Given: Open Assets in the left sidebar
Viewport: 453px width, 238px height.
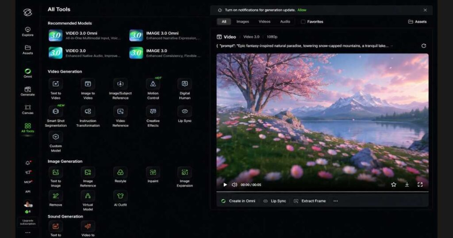Looking at the screenshot, I should pos(28,50).
